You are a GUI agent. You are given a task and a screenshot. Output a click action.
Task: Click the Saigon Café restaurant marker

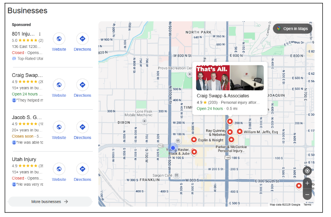(177, 175)
